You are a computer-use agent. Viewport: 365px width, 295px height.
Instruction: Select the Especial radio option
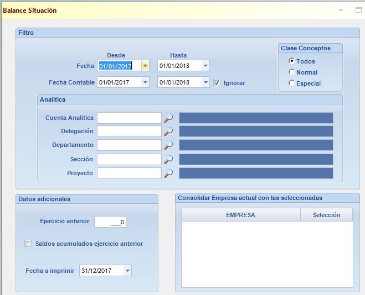point(291,83)
